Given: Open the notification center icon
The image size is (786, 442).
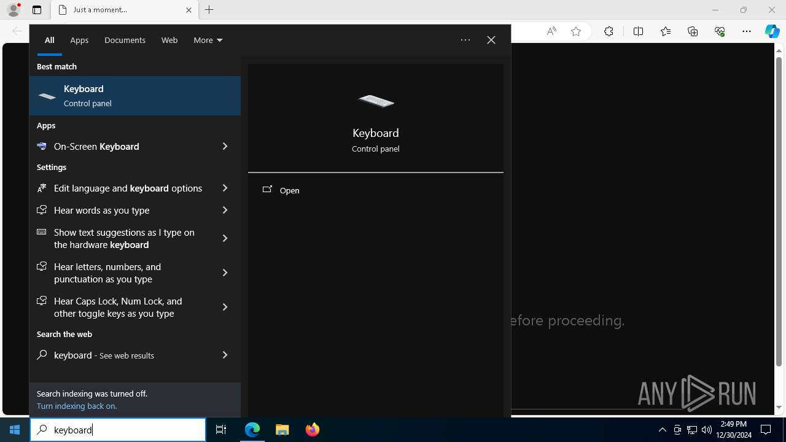Looking at the screenshot, I should tap(766, 430).
